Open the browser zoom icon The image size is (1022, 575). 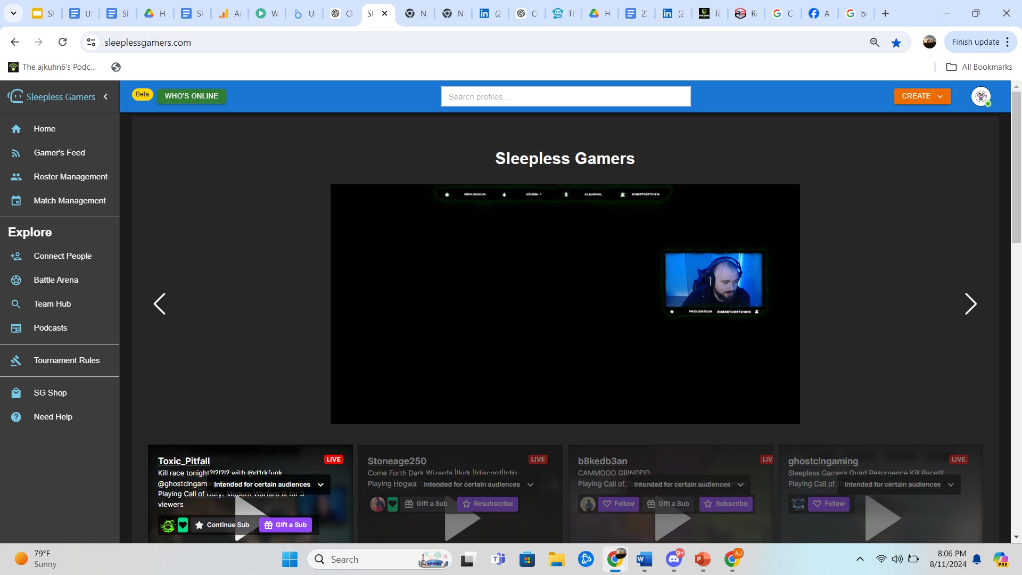click(875, 43)
